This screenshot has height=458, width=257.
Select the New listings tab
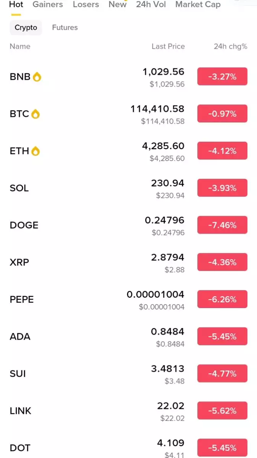[x=117, y=5]
